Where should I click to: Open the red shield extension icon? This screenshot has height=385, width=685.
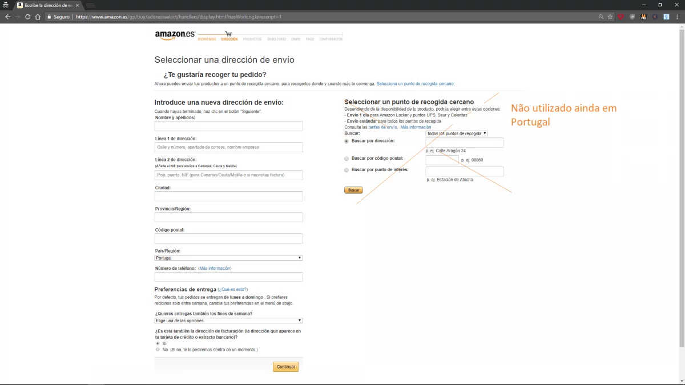pos(621,17)
